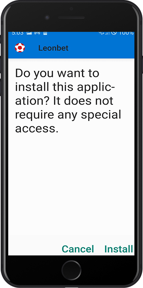Tap the phone's front camera lens
The height and width of the screenshot is (288, 143).
point(47,18)
